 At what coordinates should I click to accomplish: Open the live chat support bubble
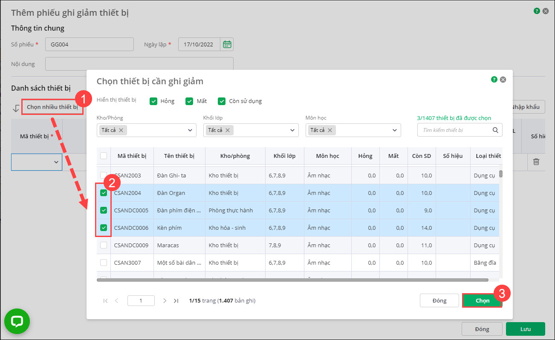[x=17, y=321]
